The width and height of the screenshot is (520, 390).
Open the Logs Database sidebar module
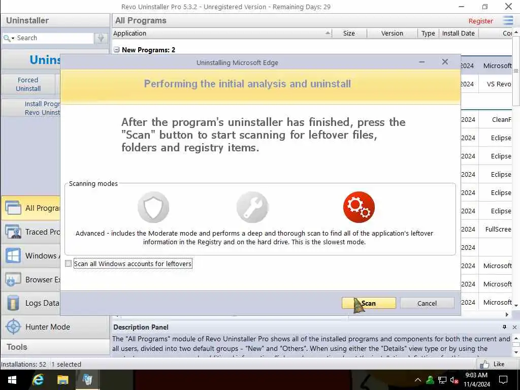(x=31, y=303)
